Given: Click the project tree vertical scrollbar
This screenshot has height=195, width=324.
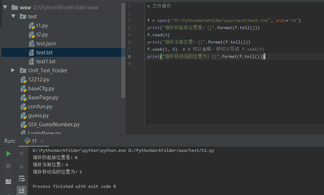Looking at the screenshot, I should [x=123, y=51].
